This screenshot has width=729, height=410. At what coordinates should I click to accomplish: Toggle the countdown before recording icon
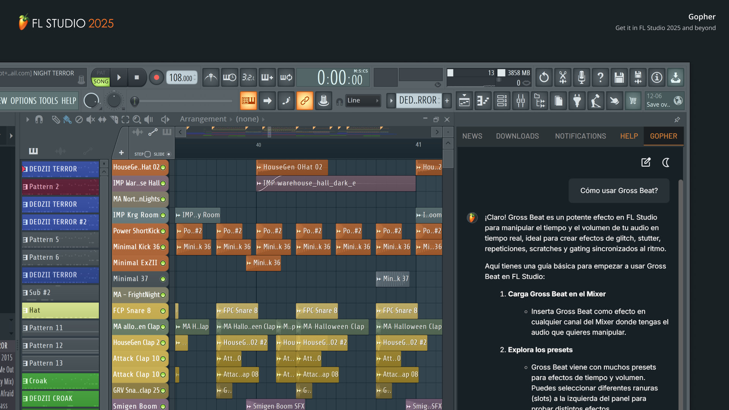tap(248, 77)
